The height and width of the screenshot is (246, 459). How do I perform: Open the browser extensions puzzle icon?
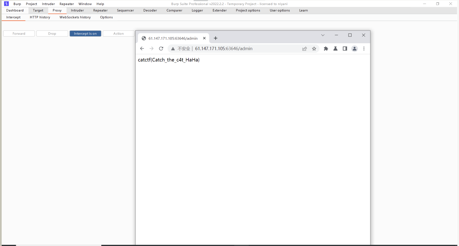pyautogui.click(x=326, y=49)
